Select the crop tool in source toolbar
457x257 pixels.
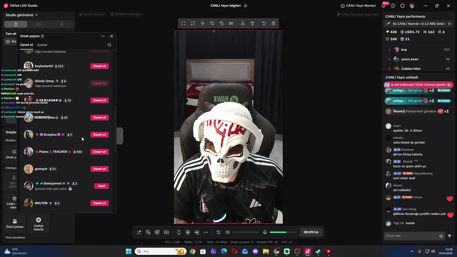coord(212,24)
